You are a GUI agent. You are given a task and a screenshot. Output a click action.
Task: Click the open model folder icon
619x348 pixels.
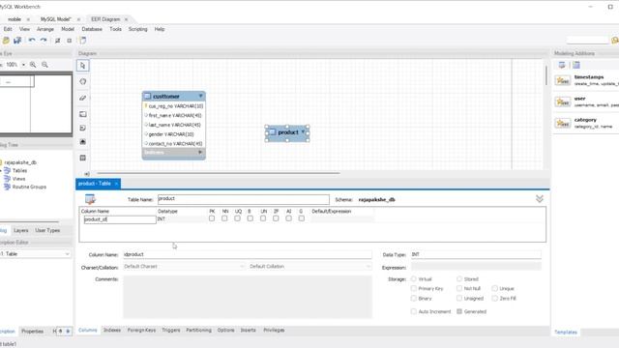click(x=6, y=41)
